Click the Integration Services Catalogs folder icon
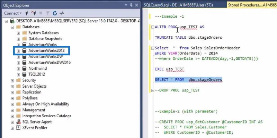277x138 pixels. 18,116
